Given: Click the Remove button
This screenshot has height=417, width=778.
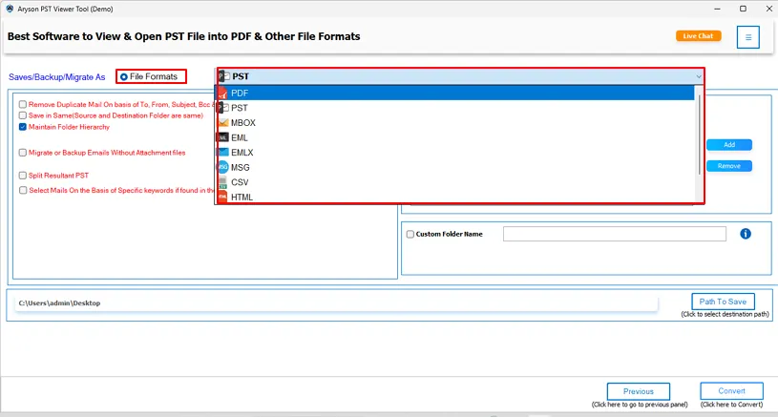Looking at the screenshot, I should (x=729, y=166).
